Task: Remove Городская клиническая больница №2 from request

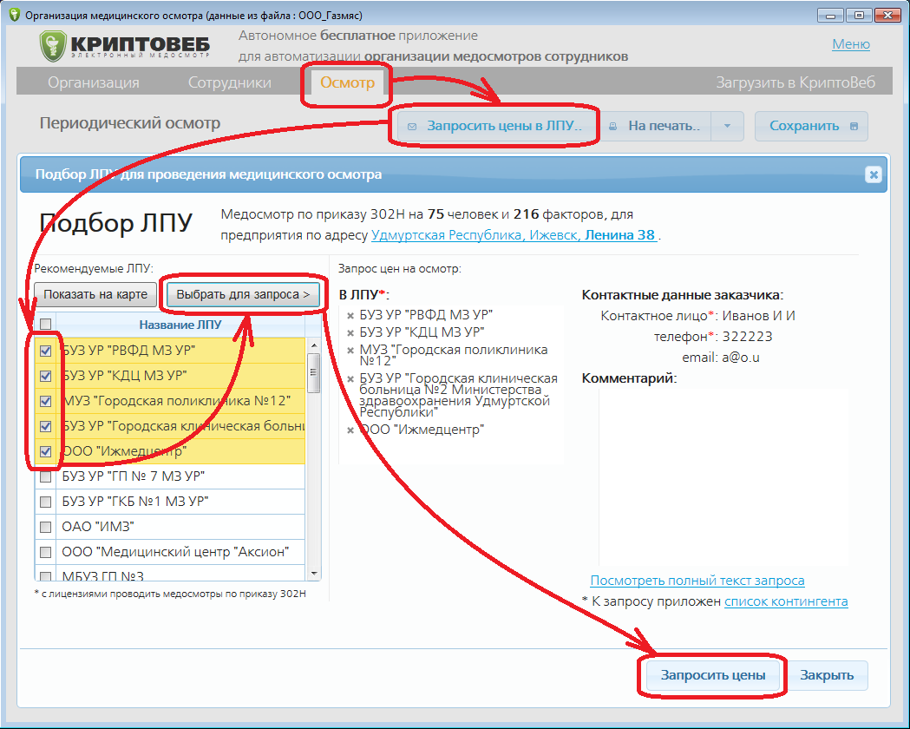Action: coord(350,379)
